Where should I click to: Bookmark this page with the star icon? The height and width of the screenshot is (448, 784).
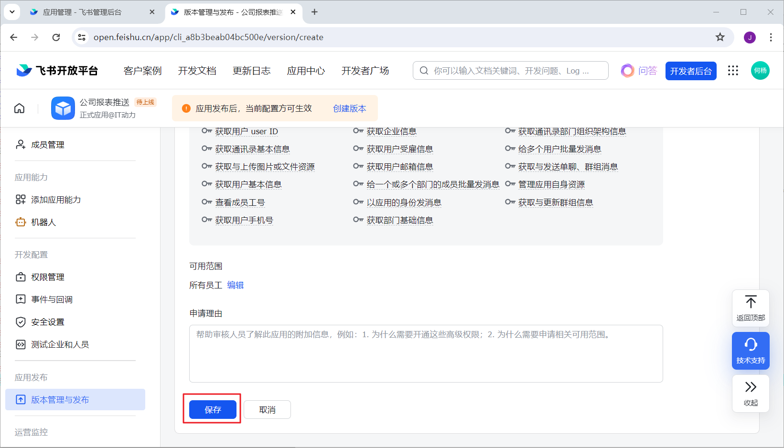pyautogui.click(x=720, y=37)
